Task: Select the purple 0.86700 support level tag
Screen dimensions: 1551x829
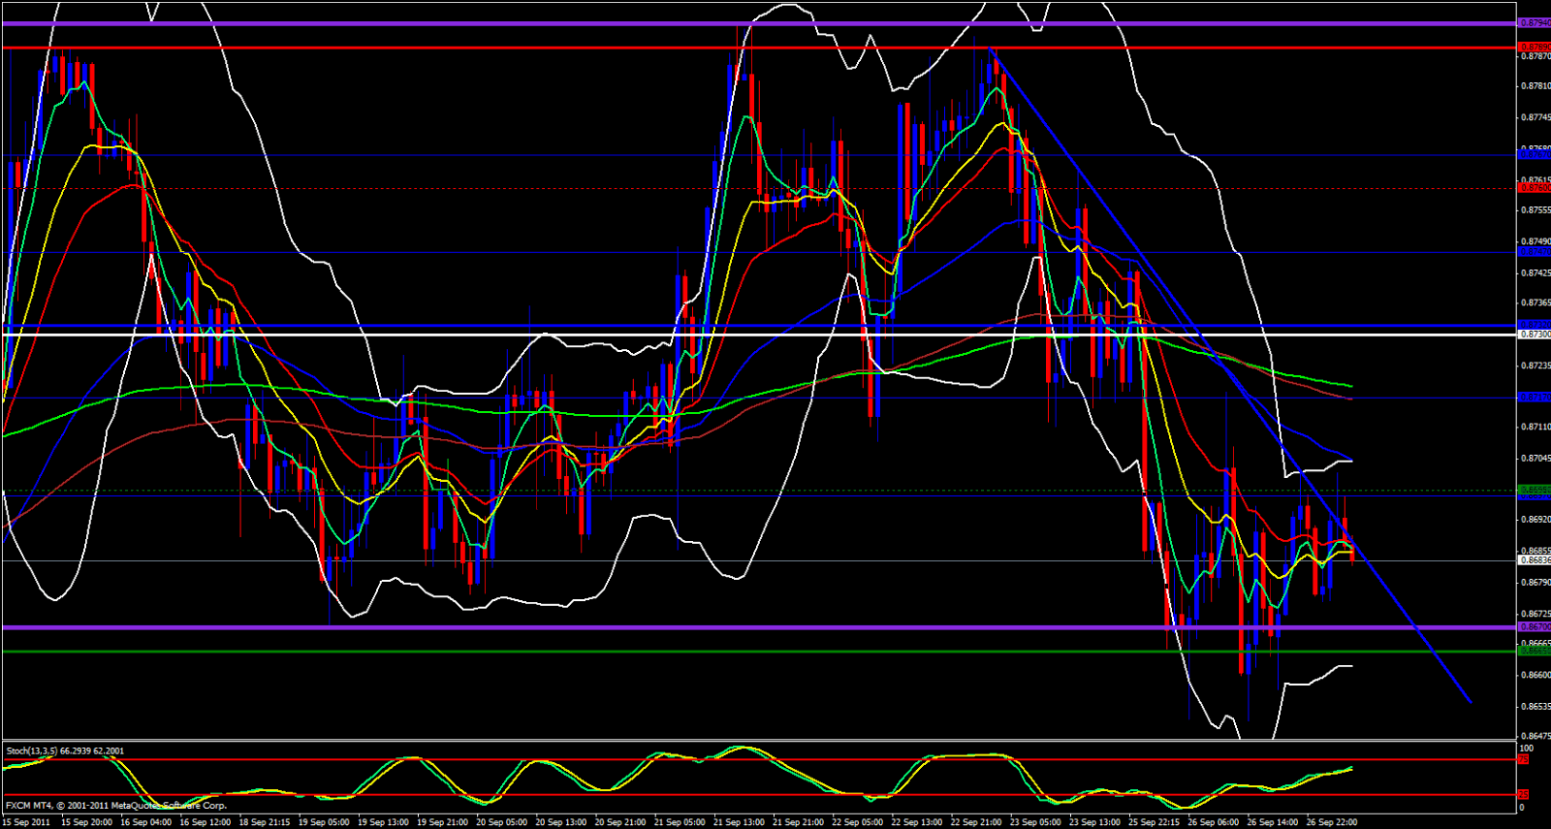Action: [x=1534, y=627]
